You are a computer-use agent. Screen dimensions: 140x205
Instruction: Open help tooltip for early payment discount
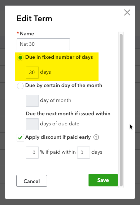(x=96, y=137)
